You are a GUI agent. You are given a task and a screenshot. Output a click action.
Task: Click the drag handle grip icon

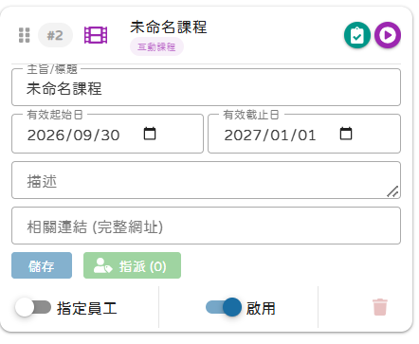tap(25, 35)
